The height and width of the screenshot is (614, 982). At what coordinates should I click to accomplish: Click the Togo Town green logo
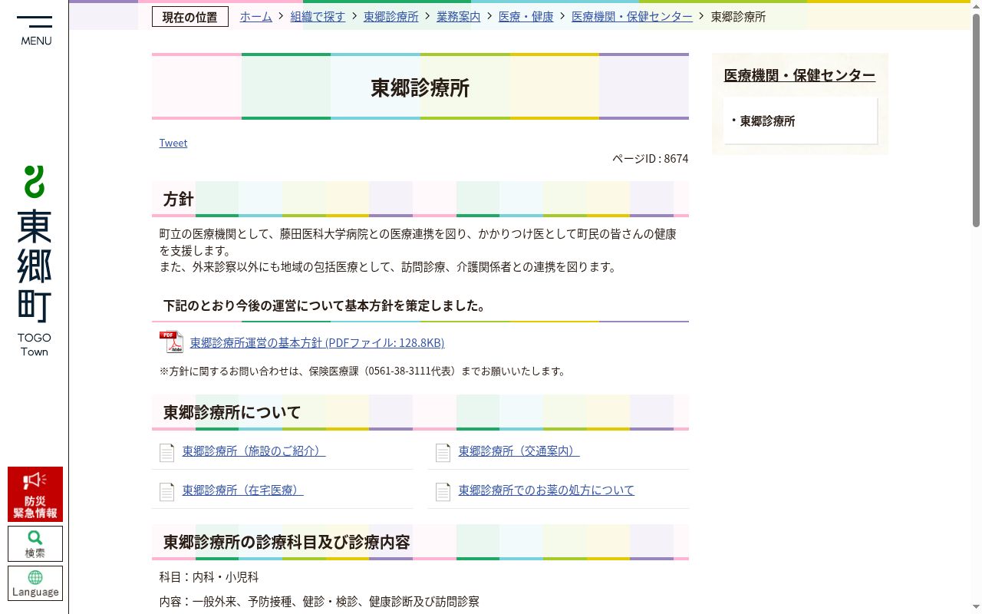pyautogui.click(x=35, y=261)
